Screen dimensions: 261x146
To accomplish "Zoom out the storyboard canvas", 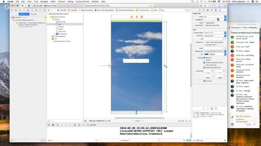I will point(132,121).
